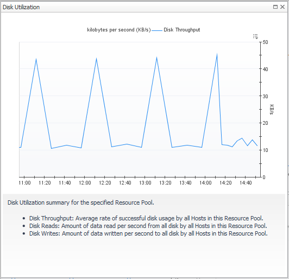The image size is (289, 279).
Task: Click the 12:00 time axis label
Action: 85,183
